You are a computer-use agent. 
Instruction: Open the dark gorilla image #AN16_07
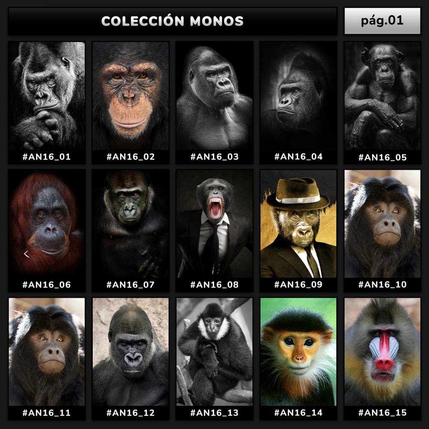click(x=130, y=224)
